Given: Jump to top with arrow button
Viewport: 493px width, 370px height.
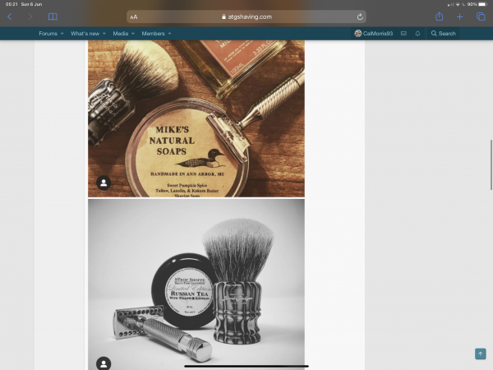Looking at the screenshot, I should coord(480,354).
